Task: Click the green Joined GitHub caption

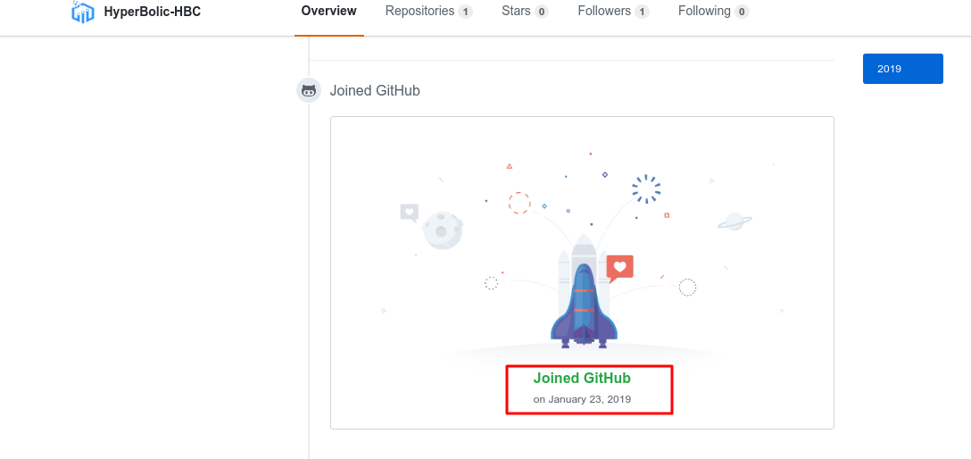Action: pyautogui.click(x=582, y=378)
